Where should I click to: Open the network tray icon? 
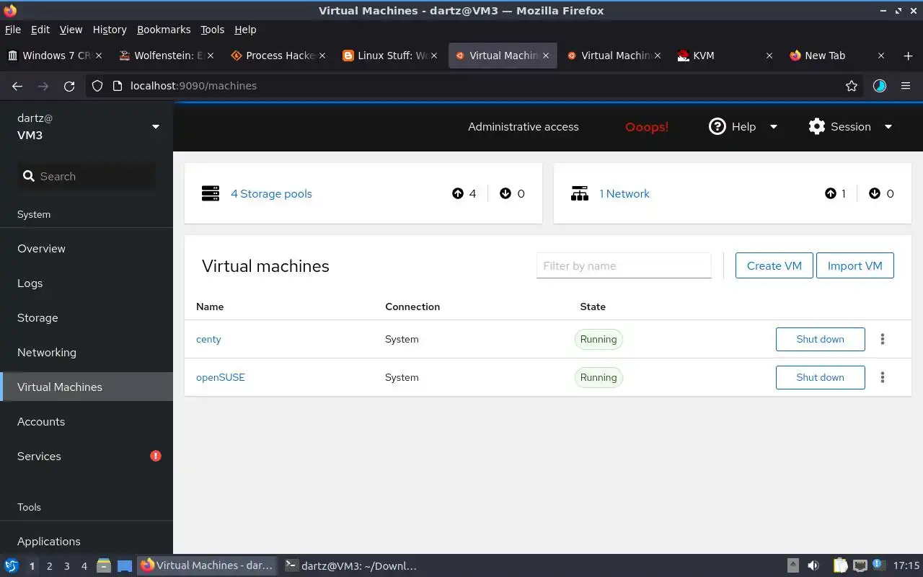click(860, 566)
